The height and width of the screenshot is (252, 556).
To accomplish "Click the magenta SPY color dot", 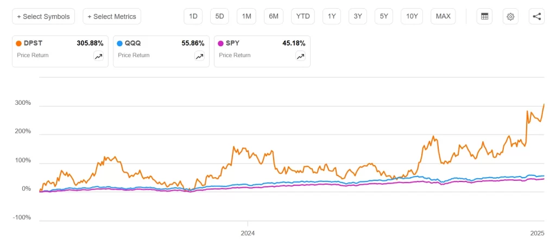I will click(x=220, y=43).
